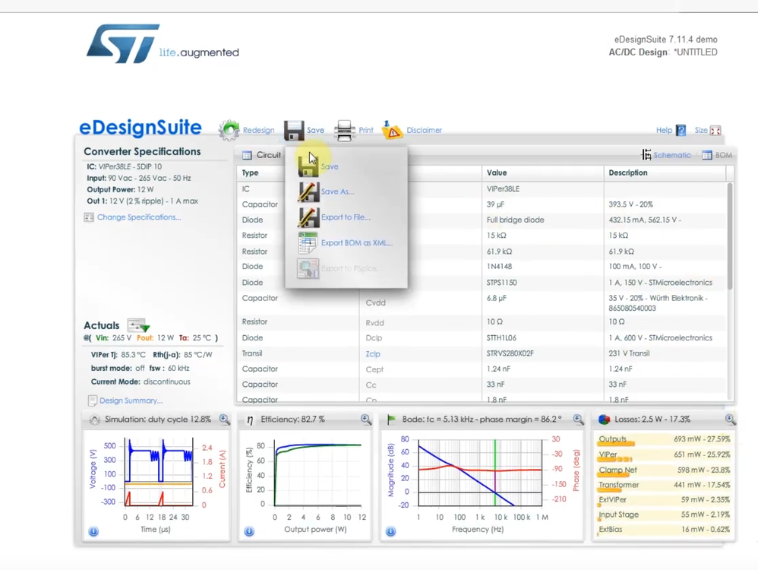Viewport: 758px width, 570px height.
Task: Click the Full bridge diode value cell
Action: [x=542, y=220]
